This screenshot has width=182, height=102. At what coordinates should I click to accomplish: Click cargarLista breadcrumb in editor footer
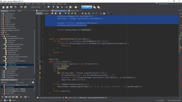click(x=71, y=98)
